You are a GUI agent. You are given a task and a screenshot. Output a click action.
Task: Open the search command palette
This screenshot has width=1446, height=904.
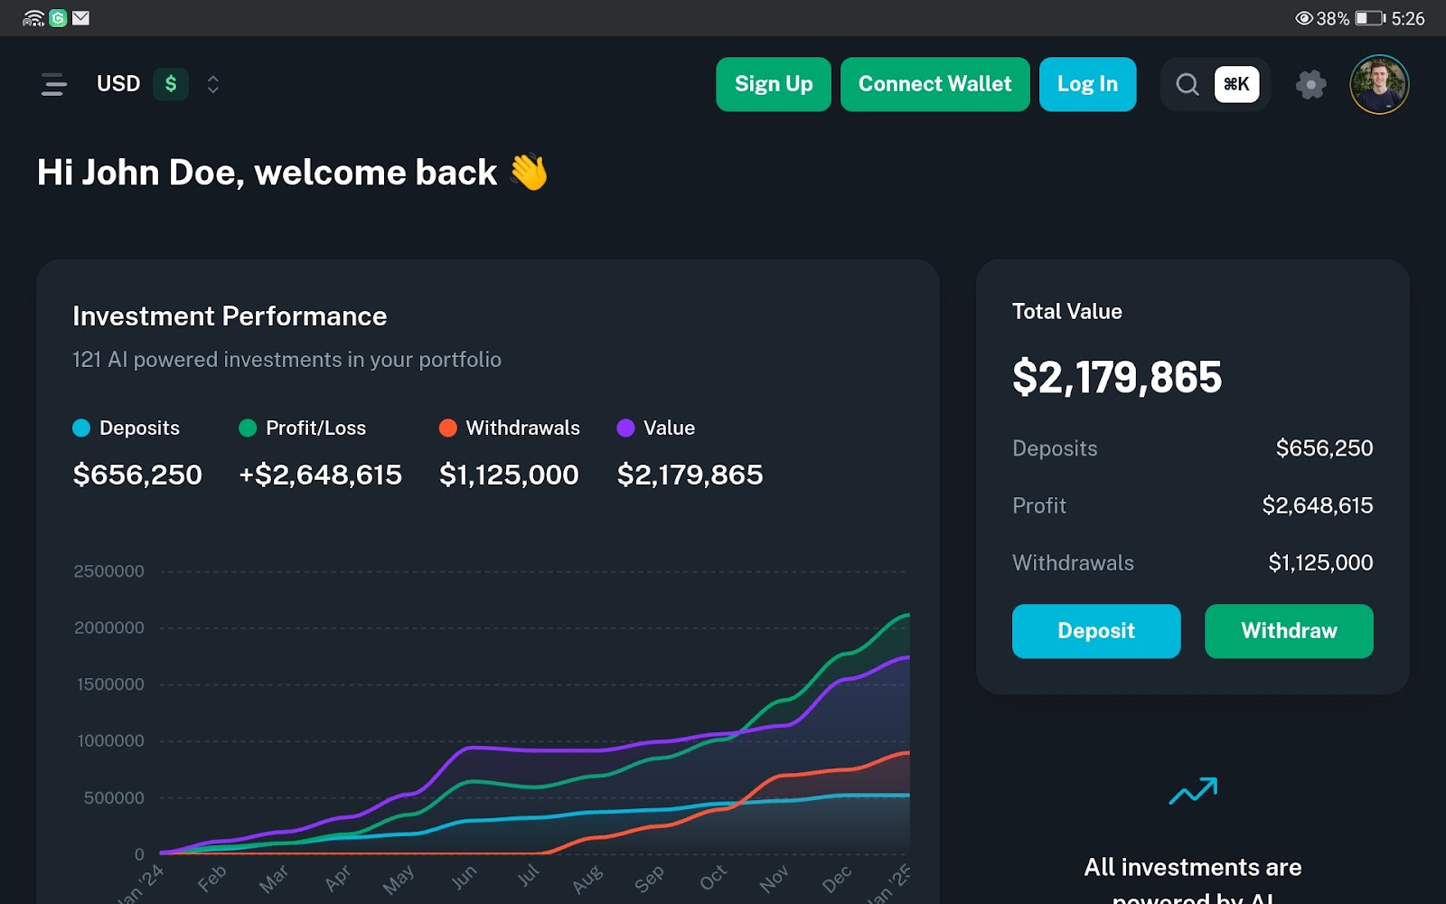tap(1216, 84)
